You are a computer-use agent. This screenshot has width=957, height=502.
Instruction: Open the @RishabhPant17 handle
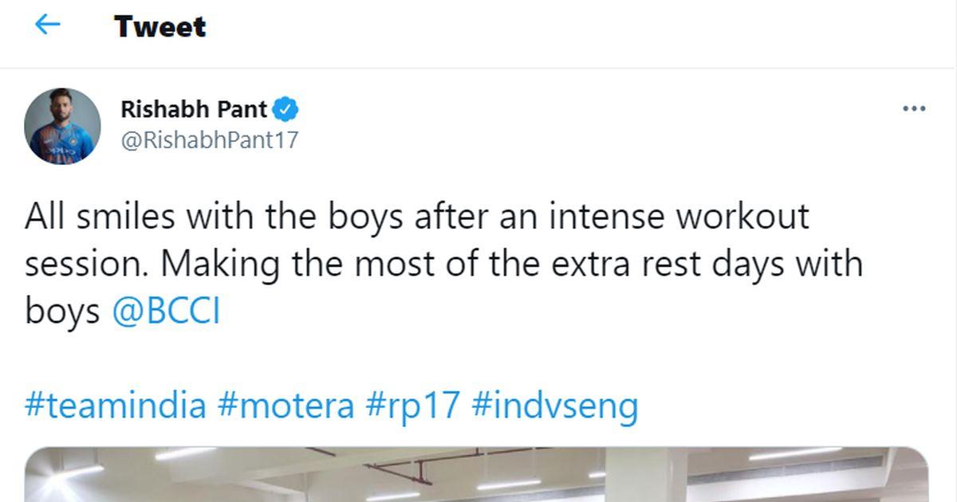(209, 140)
